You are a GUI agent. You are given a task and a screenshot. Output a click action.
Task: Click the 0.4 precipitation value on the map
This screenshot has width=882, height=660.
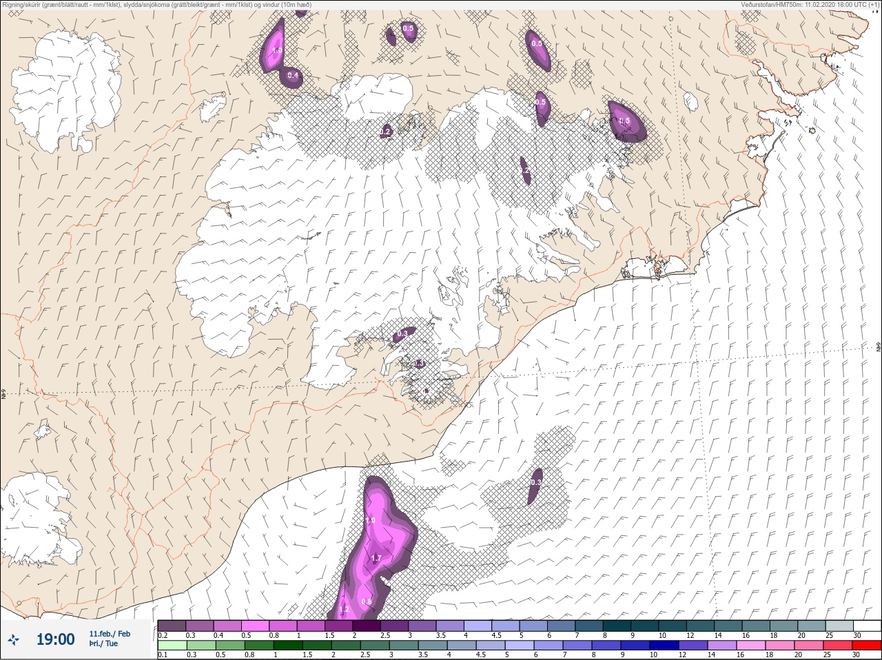(x=293, y=76)
